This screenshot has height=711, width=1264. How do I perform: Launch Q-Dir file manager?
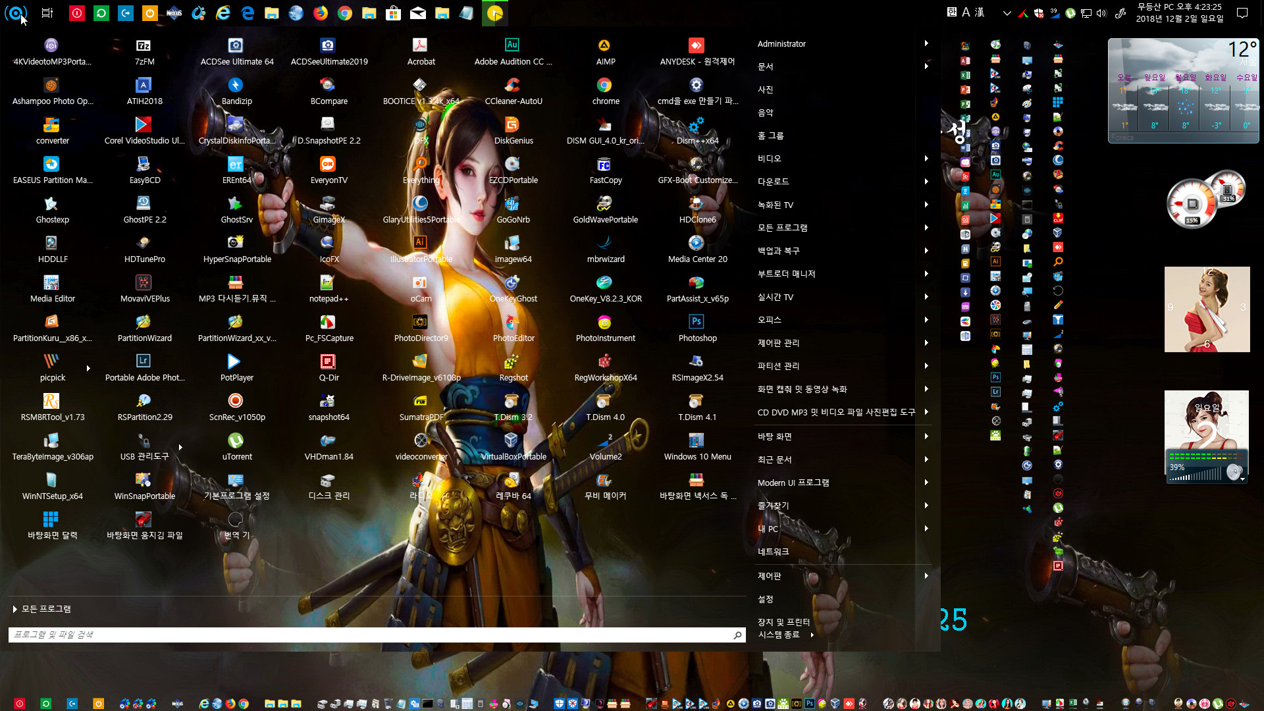pyautogui.click(x=329, y=367)
